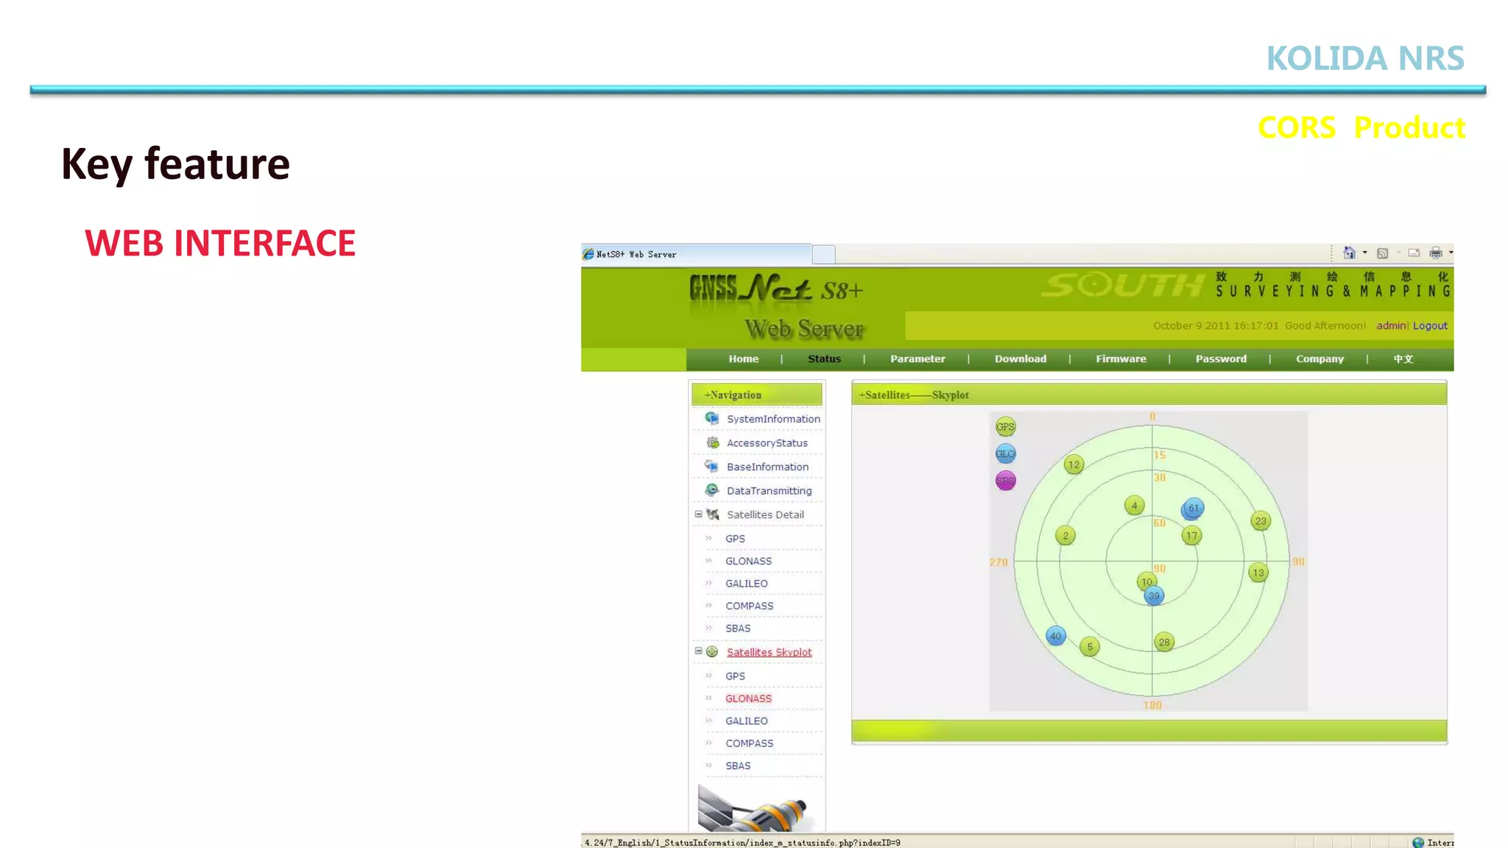Screen dimensions: 1508x848
Task: Open the BaseInformation link
Action: (x=767, y=467)
